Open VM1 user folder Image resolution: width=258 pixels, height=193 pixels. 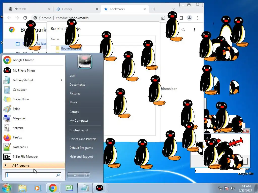point(72,76)
